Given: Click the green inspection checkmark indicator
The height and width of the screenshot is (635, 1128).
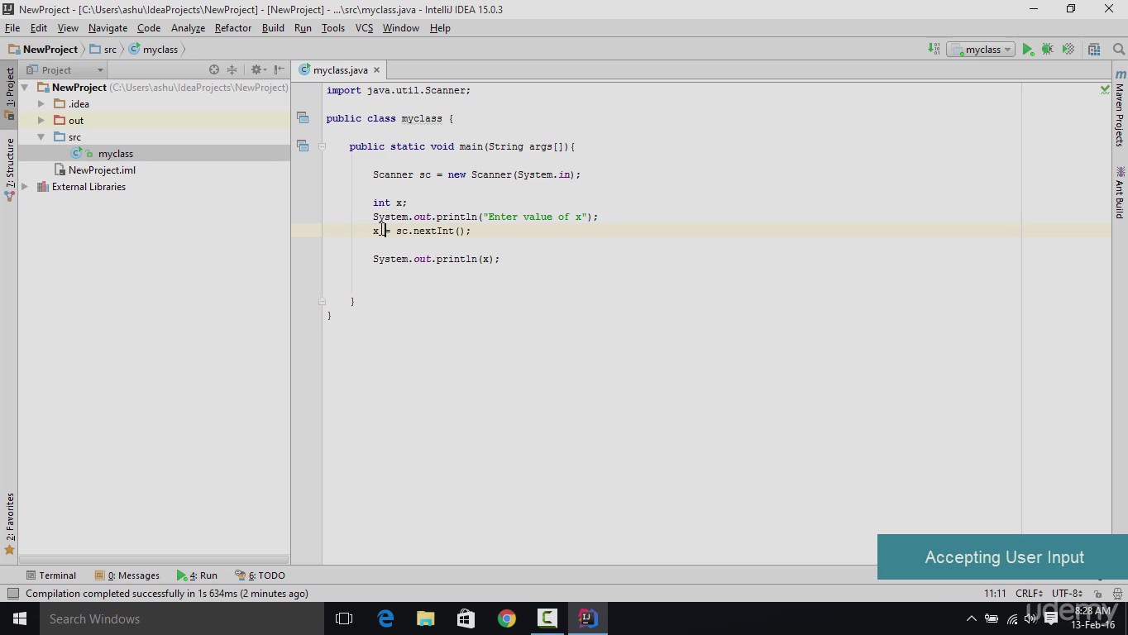Looking at the screenshot, I should [x=1105, y=89].
